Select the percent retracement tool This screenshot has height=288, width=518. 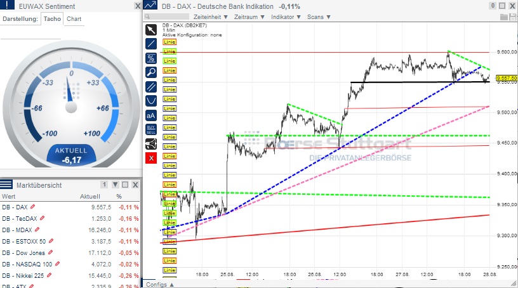[x=151, y=58]
